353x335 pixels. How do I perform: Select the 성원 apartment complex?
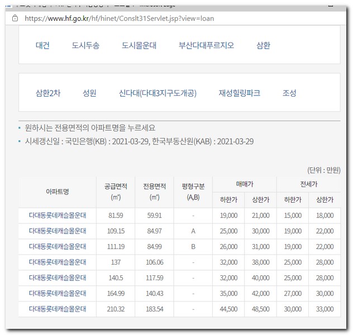[x=89, y=93]
